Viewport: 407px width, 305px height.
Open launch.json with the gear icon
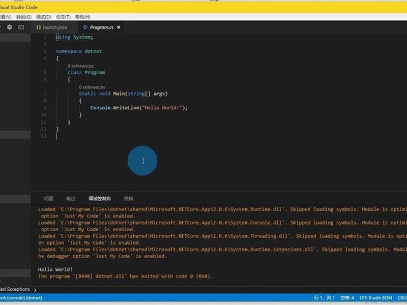9,27
